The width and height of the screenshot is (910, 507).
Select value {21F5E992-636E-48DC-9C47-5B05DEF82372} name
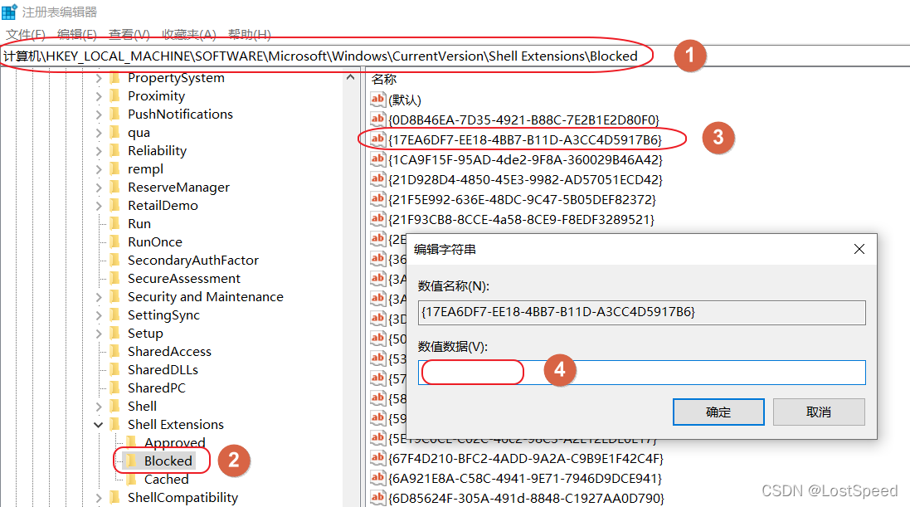point(523,200)
